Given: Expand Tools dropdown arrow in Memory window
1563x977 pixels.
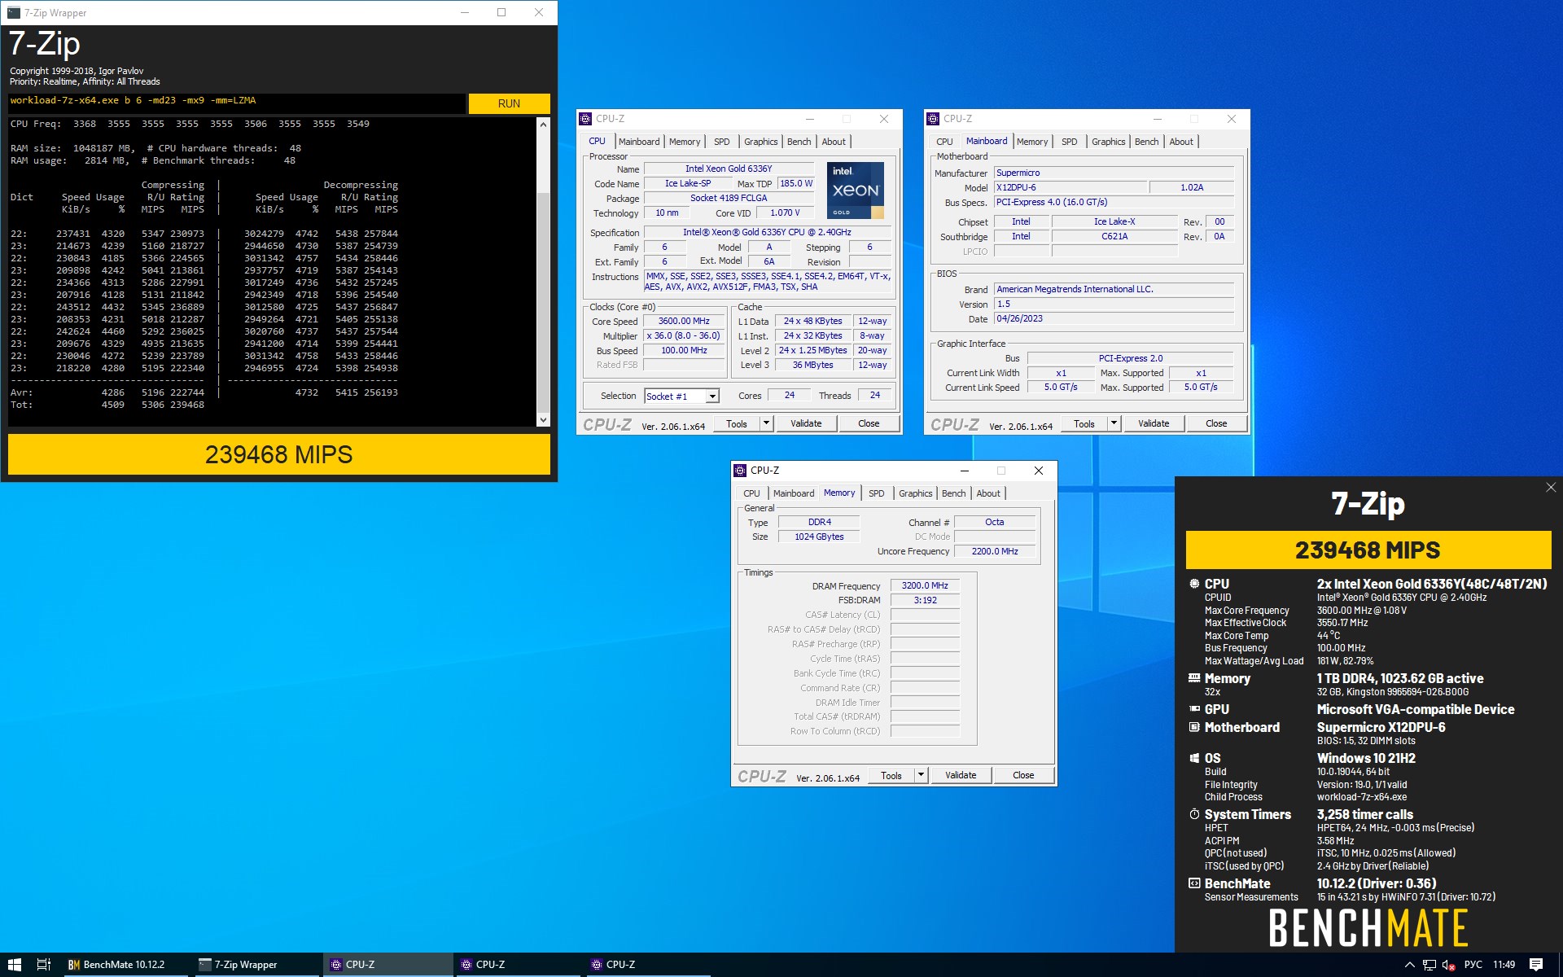Looking at the screenshot, I should [920, 775].
